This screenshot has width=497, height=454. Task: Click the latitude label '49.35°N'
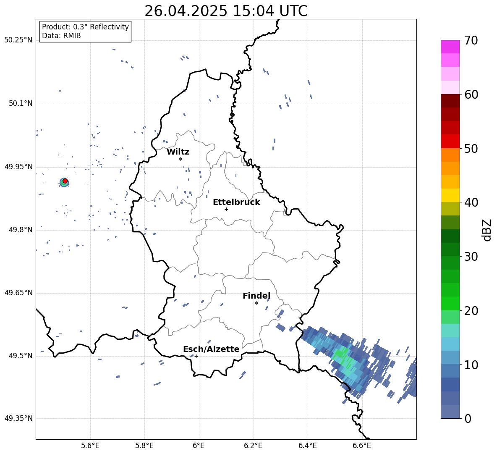(18, 418)
